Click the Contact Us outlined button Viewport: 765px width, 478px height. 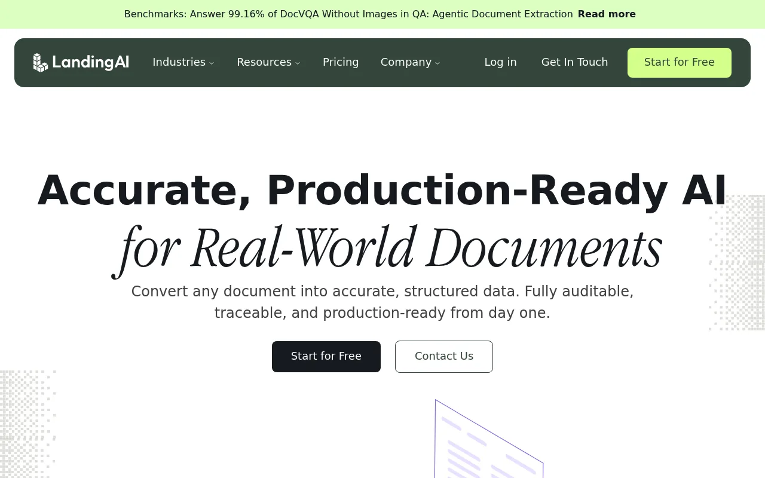tap(444, 357)
